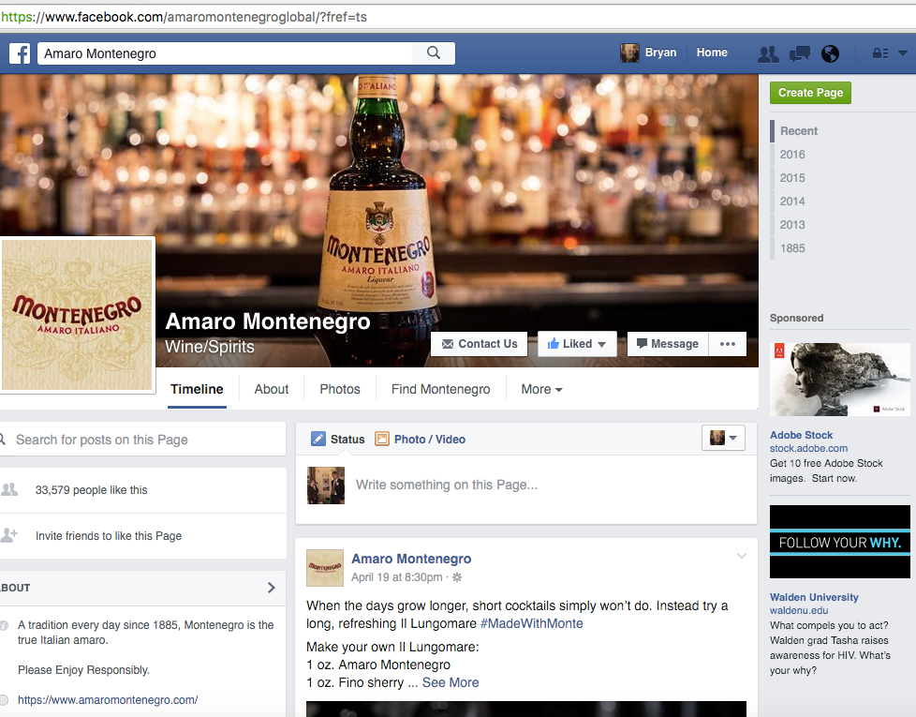
Task: Expand the About section arrow
Action: pos(271,588)
